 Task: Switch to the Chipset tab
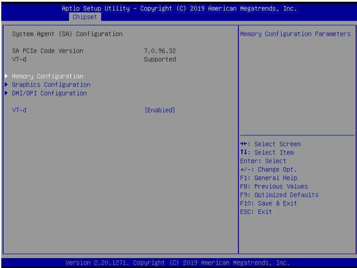coord(85,17)
